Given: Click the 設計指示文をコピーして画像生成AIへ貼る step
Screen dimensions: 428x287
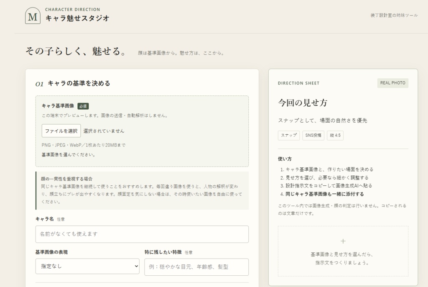Looking at the screenshot, I should (x=329, y=186).
